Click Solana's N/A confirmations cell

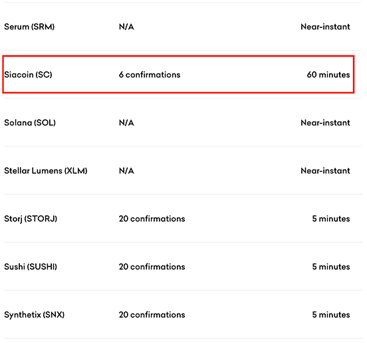click(x=126, y=123)
